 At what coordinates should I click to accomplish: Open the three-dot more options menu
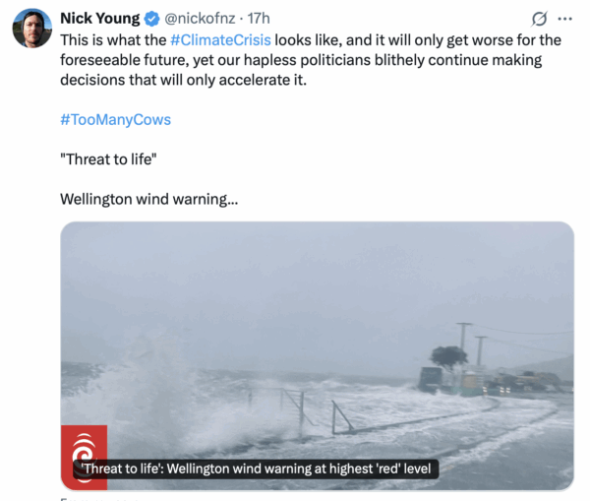[x=565, y=19]
